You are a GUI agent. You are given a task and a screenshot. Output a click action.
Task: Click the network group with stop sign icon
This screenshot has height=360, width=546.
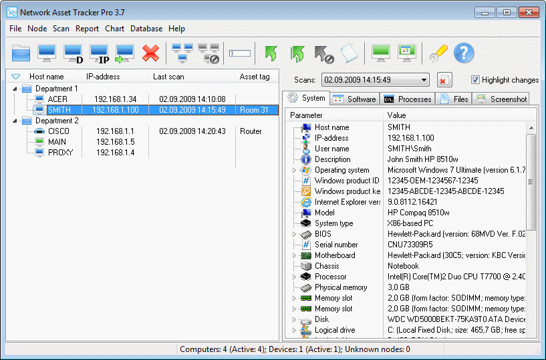point(209,53)
